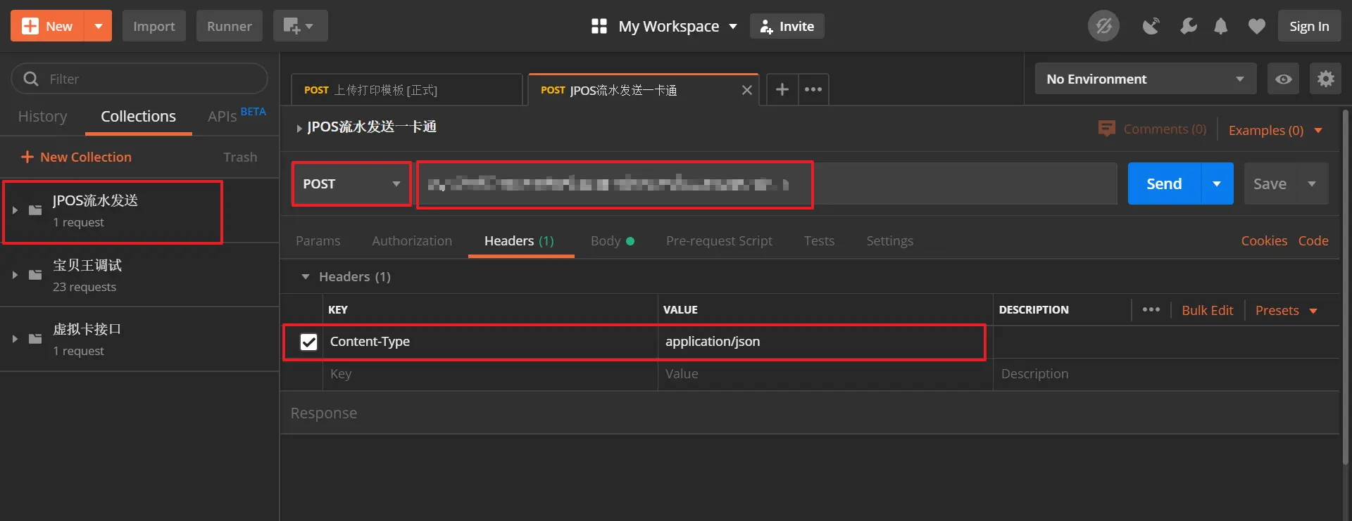
Task: Switch to the Authorization tab
Action: tap(412, 240)
